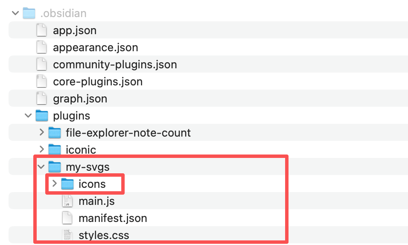Expand the file-explorer-note-count folder chevron
This screenshot has height=245, width=408.
(41, 133)
